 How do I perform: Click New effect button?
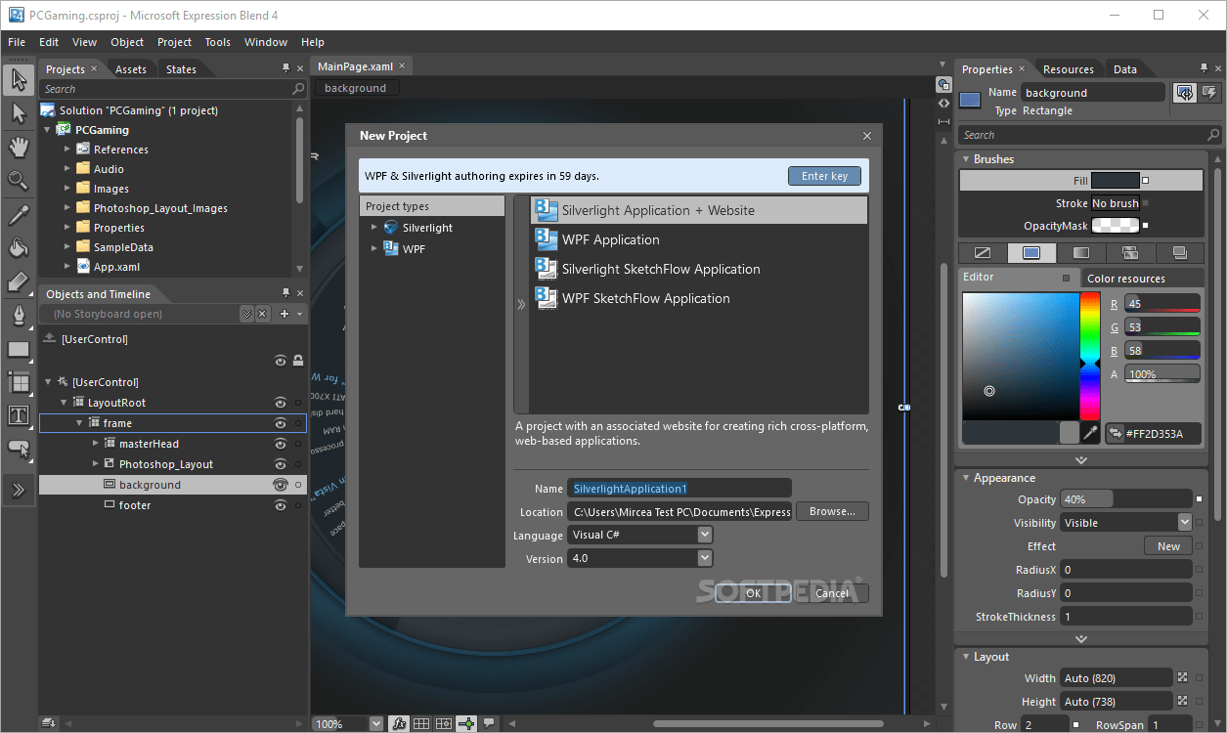tap(1168, 546)
